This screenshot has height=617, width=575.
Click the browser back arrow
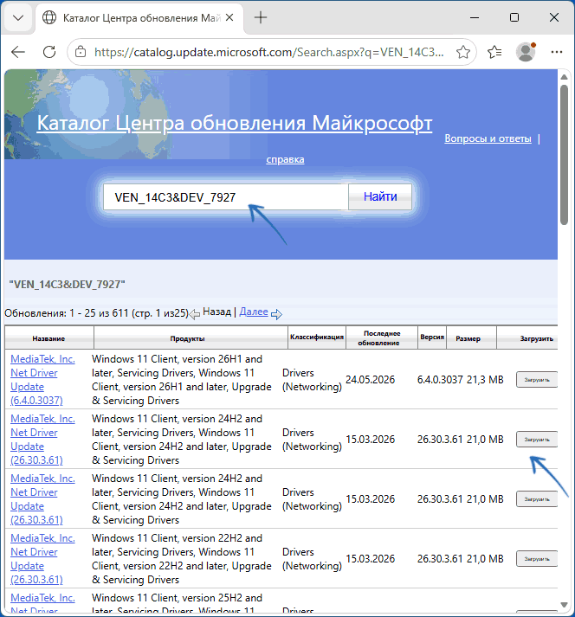point(18,52)
